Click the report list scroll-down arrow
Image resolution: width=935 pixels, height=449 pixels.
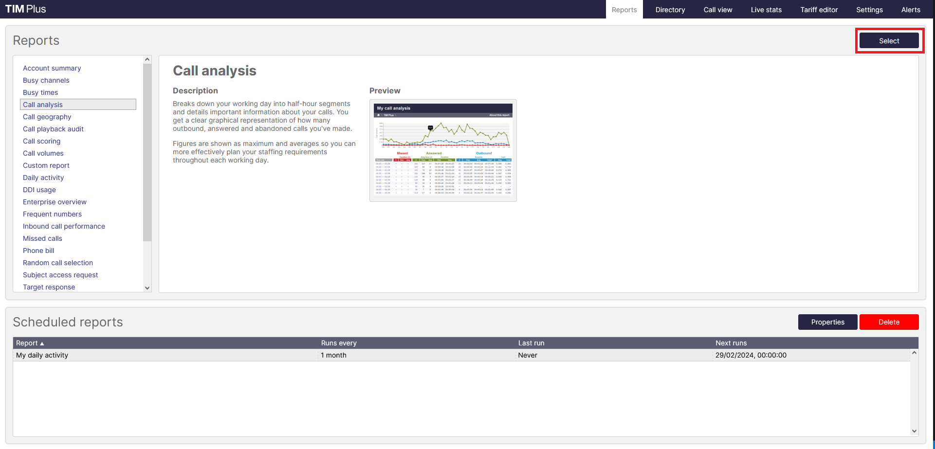pos(147,288)
